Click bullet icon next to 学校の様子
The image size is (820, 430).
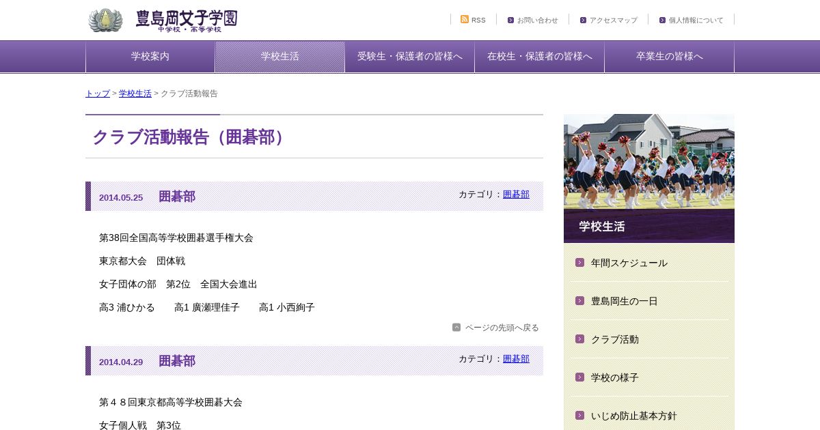pos(579,377)
